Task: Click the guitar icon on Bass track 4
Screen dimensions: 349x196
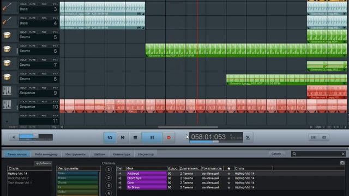Action: (x=7, y=21)
